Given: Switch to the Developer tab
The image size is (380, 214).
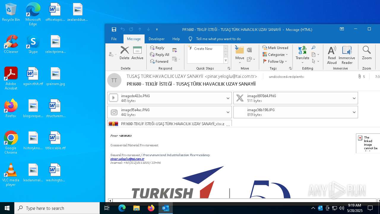Looking at the screenshot, I should (156, 39).
